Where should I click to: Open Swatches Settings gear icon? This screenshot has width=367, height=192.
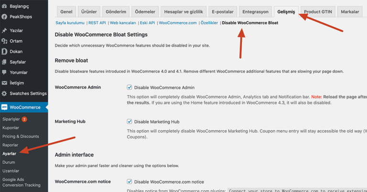4,94
